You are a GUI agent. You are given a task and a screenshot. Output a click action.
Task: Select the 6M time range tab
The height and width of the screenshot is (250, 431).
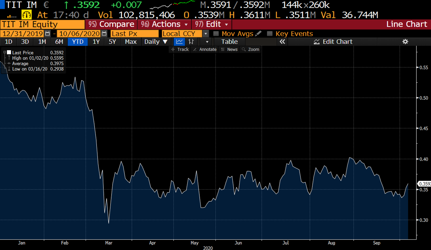click(x=59, y=42)
